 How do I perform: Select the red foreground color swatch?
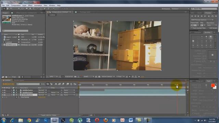(x=213, y=85)
